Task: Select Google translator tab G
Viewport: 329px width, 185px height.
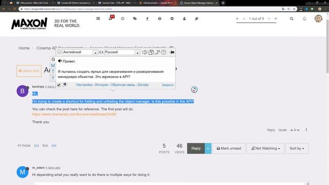Action: [53, 60]
